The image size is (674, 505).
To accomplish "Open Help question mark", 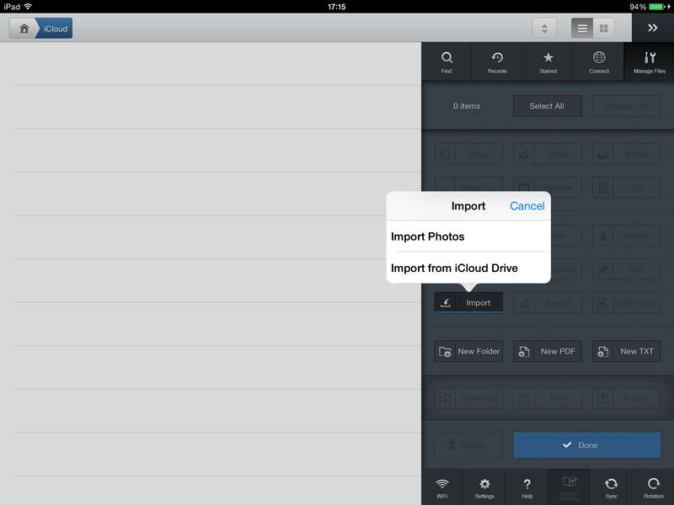I will [527, 488].
